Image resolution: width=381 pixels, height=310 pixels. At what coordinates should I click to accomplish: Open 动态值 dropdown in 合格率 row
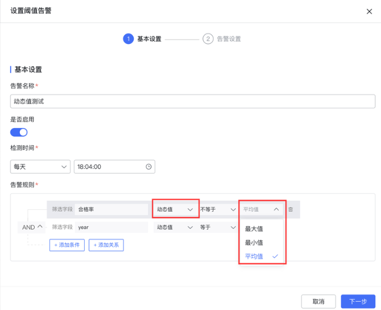tap(175, 209)
